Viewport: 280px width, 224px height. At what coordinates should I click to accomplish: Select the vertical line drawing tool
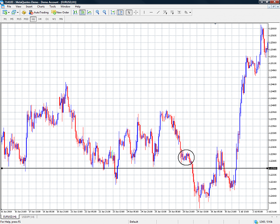click(144, 13)
